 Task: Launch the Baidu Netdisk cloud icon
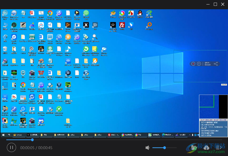point(41,26)
